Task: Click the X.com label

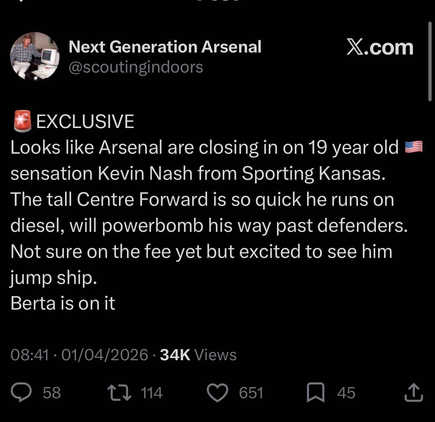Action: point(380,48)
